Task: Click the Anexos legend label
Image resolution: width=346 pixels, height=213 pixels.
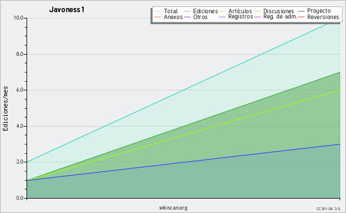Action: [173, 17]
